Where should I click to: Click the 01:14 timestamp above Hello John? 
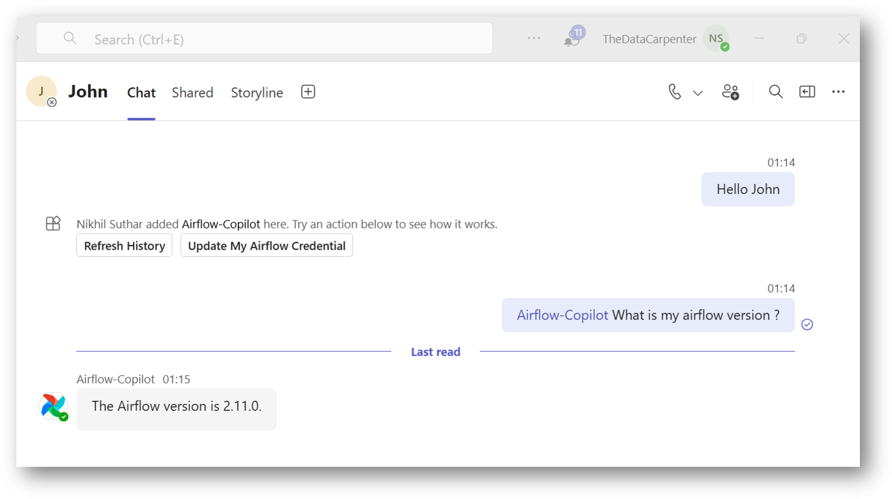click(781, 163)
